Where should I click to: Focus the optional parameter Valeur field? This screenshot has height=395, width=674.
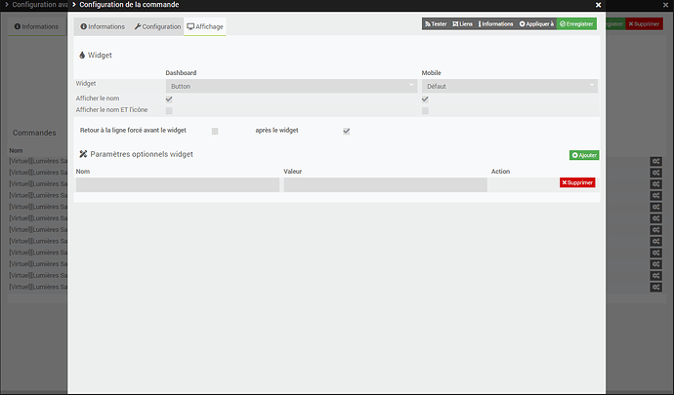point(385,185)
